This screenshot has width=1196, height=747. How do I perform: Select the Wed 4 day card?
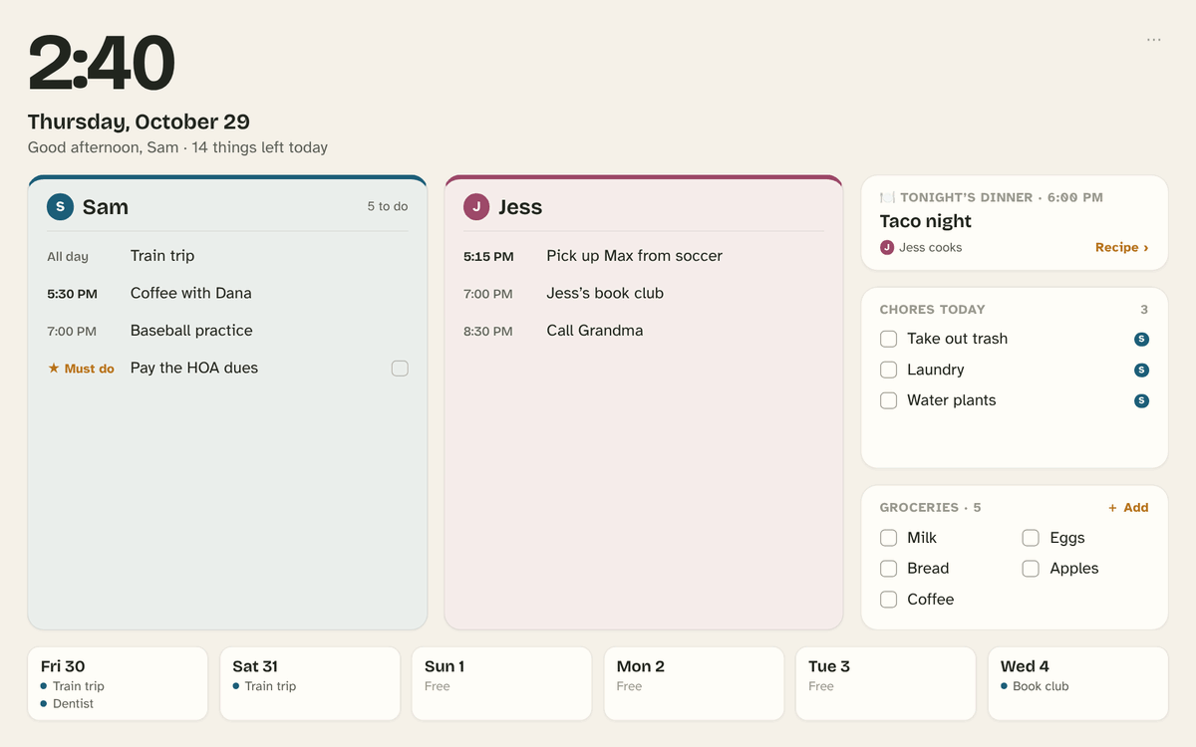click(1077, 683)
